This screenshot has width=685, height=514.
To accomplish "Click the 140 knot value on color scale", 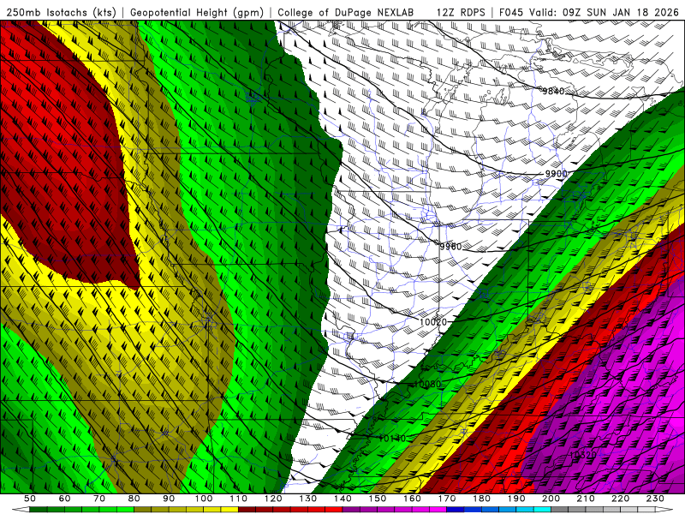I will pyautogui.click(x=342, y=499).
